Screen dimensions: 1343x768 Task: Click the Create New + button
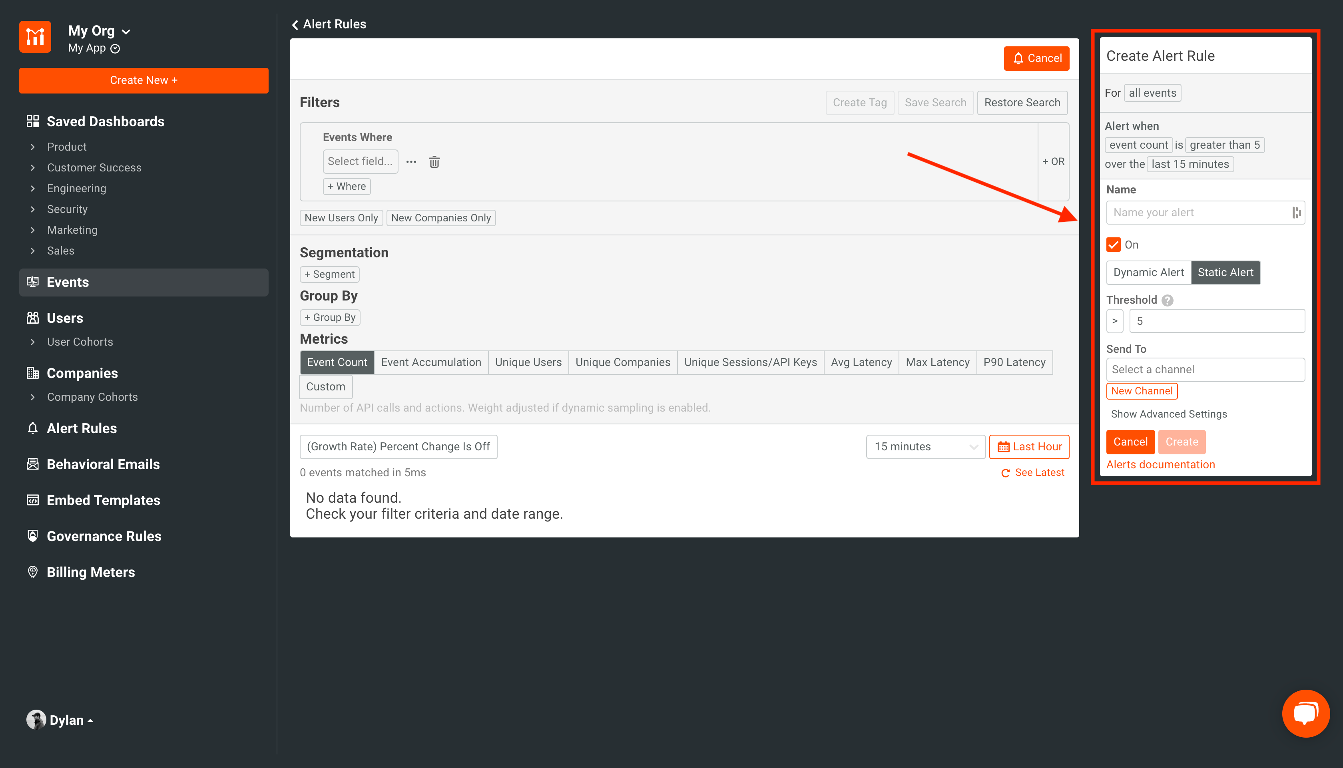point(143,80)
